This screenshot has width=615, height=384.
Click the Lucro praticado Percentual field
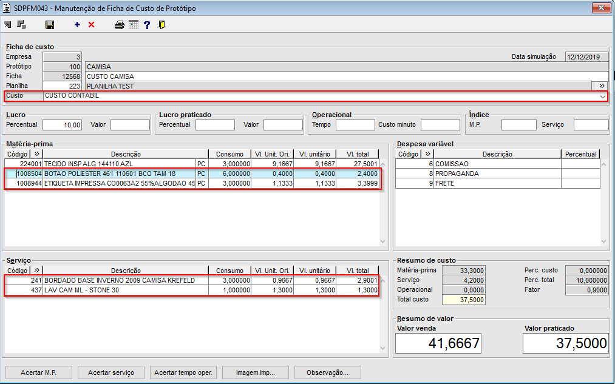tap(215, 125)
